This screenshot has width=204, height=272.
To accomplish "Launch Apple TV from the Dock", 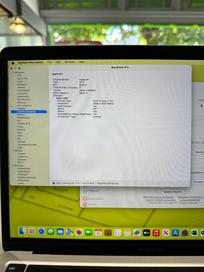I will [146, 233].
